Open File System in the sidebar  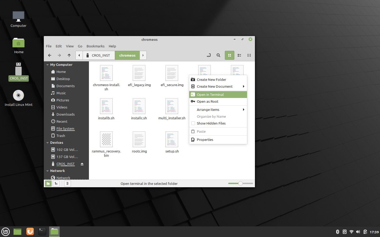point(65,129)
